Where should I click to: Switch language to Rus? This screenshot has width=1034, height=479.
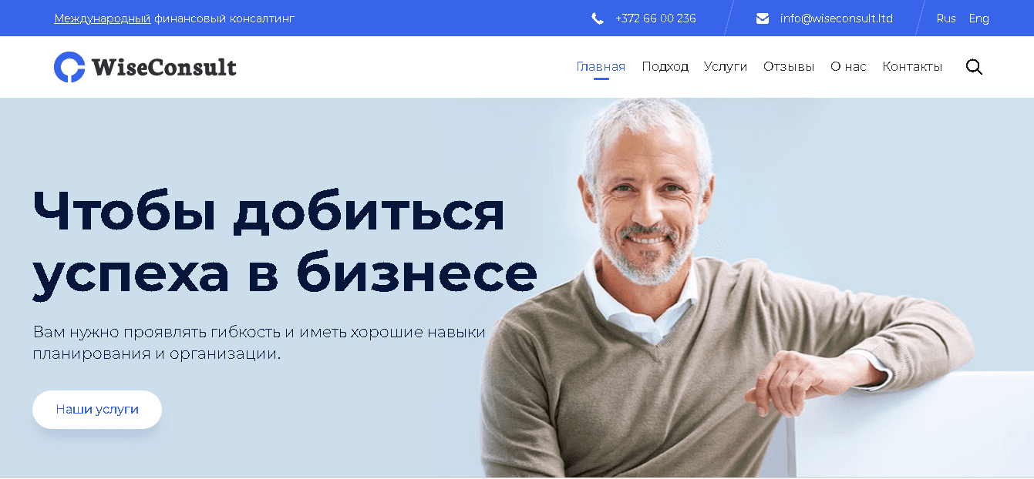click(946, 18)
